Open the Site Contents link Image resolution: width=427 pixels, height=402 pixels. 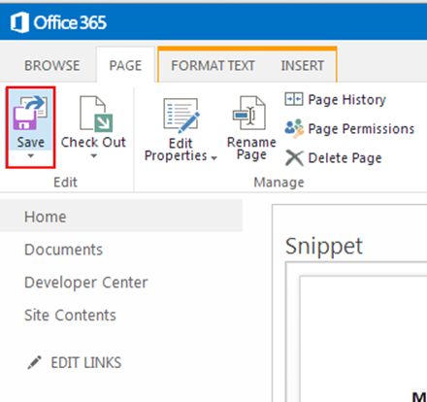coord(70,315)
